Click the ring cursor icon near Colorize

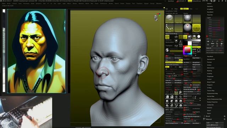coord(199,50)
